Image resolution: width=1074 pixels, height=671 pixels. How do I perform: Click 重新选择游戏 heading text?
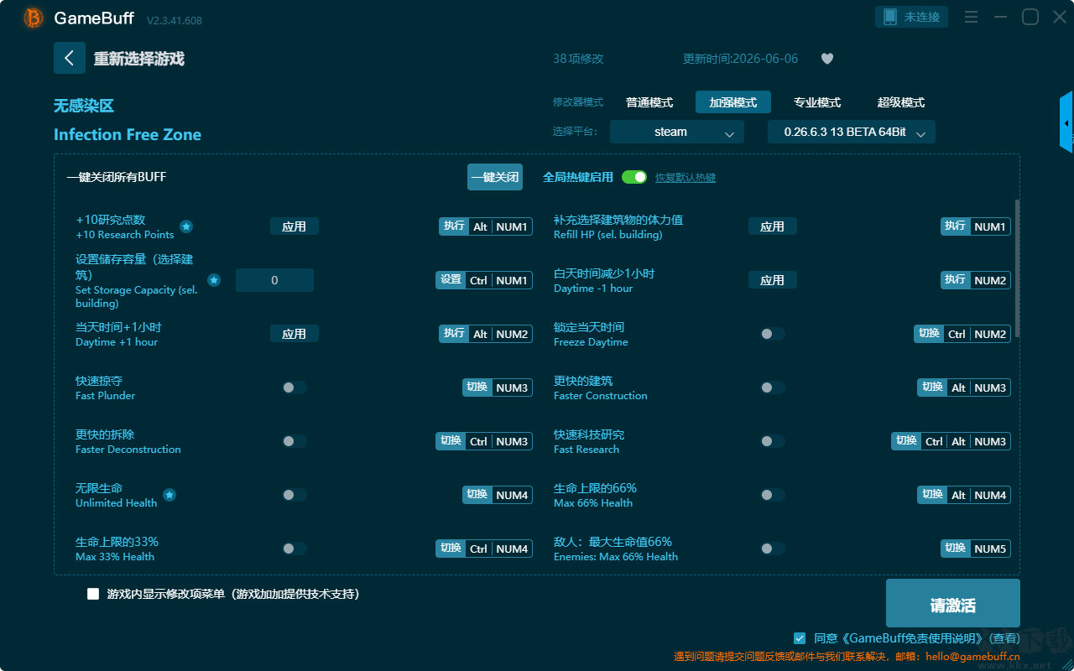(x=139, y=59)
